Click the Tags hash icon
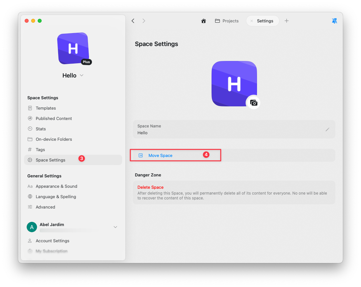The width and height of the screenshot is (361, 287). pyautogui.click(x=30, y=149)
